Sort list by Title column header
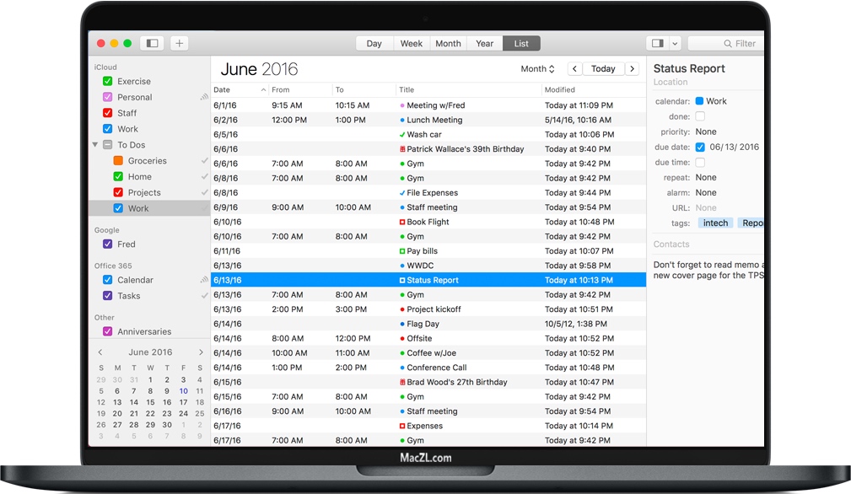The height and width of the screenshot is (494, 851). tap(469, 89)
